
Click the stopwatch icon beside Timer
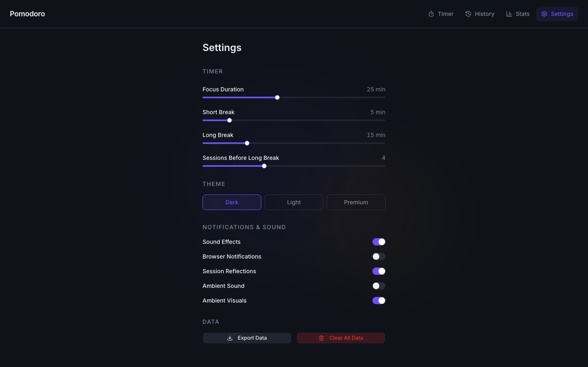pos(431,14)
